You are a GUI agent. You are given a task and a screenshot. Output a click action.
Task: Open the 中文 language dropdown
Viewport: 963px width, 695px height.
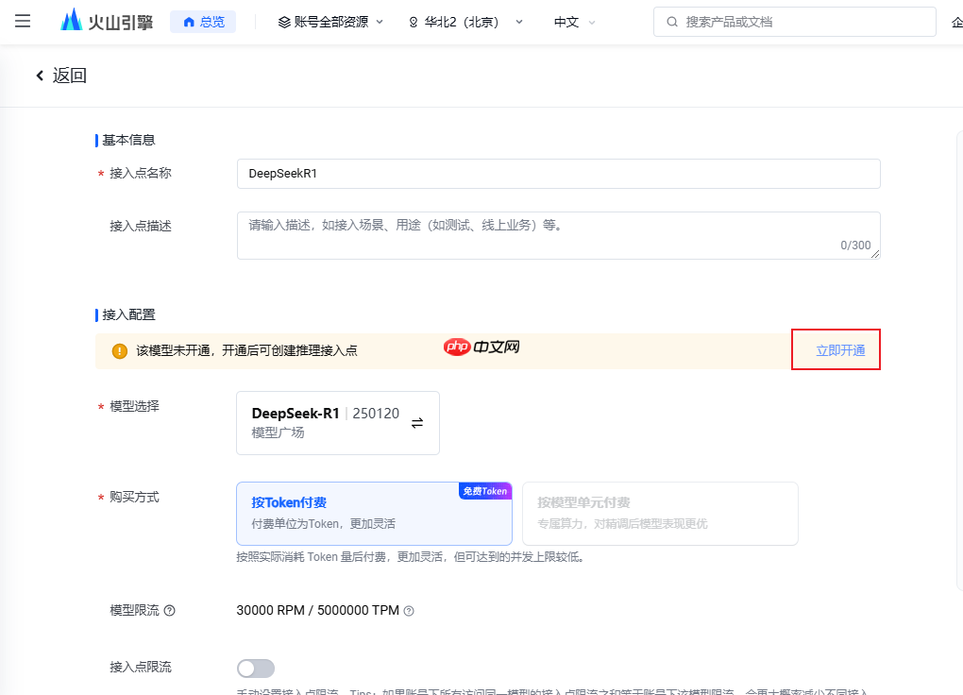pyautogui.click(x=573, y=21)
